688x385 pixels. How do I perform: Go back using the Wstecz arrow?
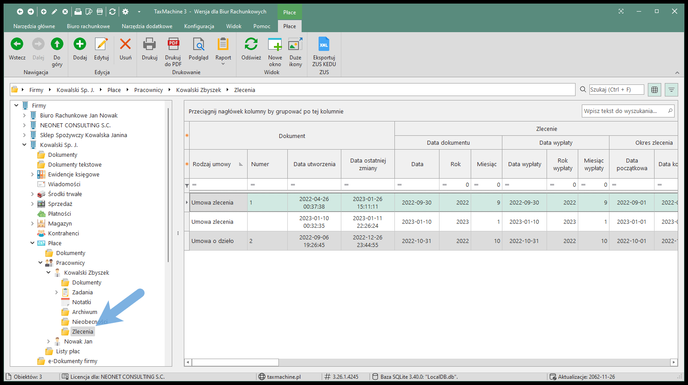pyautogui.click(x=17, y=44)
